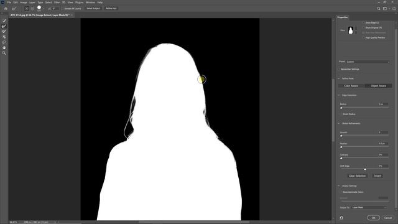The height and width of the screenshot is (224, 398).
Task: Open the Edit menu
Action: (16, 2)
